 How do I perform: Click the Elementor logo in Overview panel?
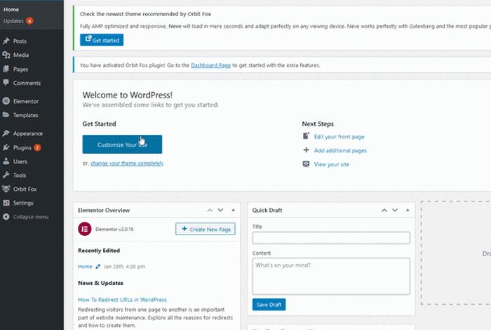tap(85, 229)
